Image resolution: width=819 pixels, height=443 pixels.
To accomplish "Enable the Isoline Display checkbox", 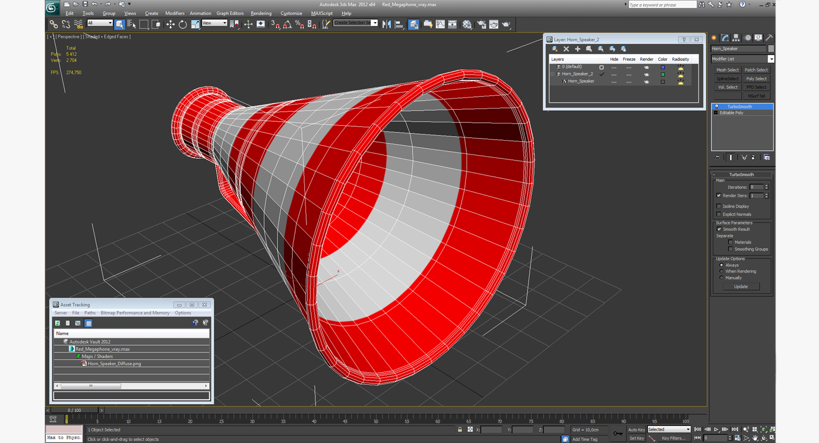I will [x=719, y=206].
